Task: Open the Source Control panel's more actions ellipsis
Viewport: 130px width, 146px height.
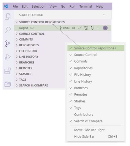Action: coord(105,15)
